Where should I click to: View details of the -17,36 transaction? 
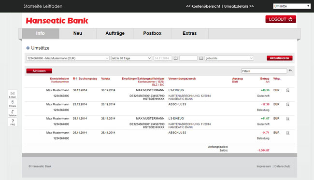(288, 105)
